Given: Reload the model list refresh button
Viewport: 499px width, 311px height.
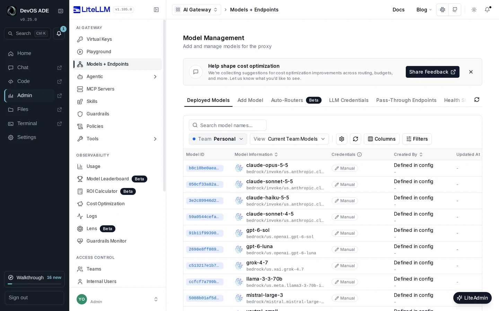Looking at the screenshot, I should point(356,139).
